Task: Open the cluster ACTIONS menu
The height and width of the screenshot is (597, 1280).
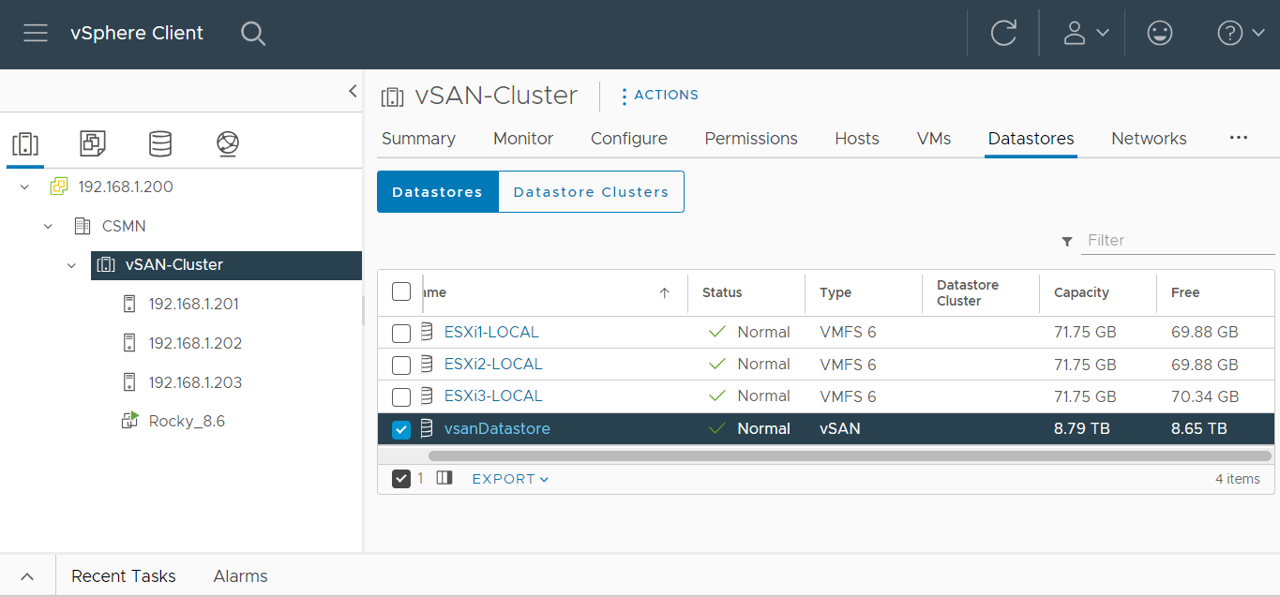Action: point(659,96)
